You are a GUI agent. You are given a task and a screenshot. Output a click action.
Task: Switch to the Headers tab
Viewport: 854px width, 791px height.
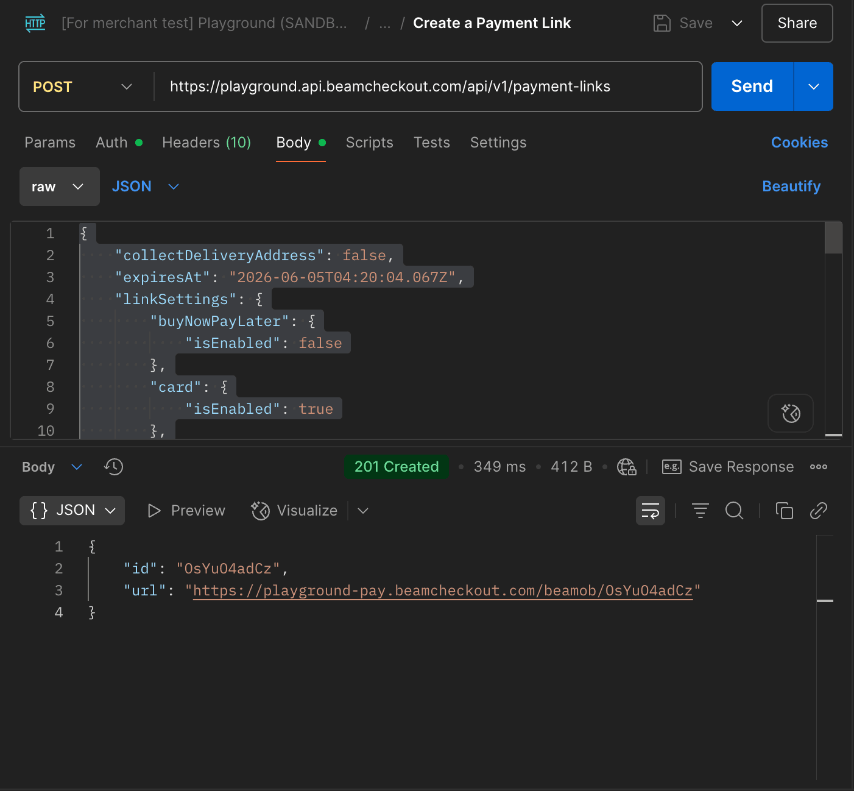pos(206,143)
